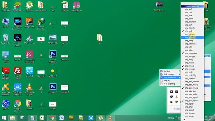
Task: Open the BlueStacks desktop shortcut
Action: [x=17, y=6]
